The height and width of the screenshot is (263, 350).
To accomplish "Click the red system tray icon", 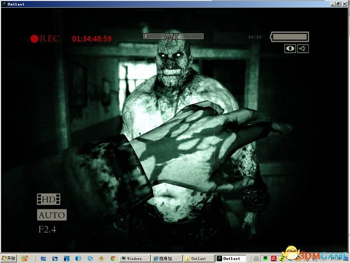I will (273, 259).
